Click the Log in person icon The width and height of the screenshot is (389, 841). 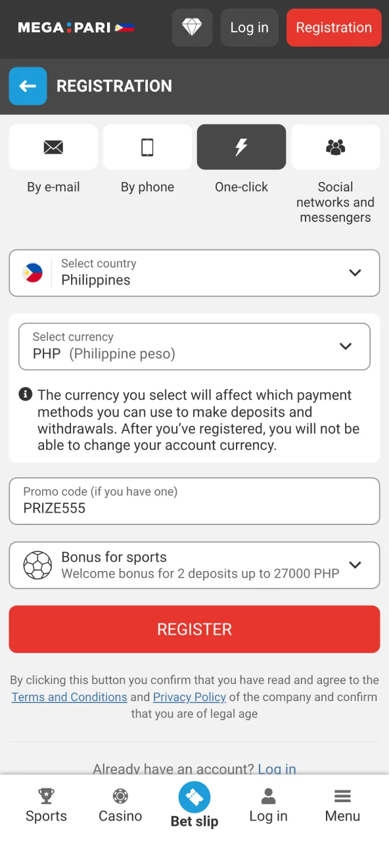click(x=268, y=796)
